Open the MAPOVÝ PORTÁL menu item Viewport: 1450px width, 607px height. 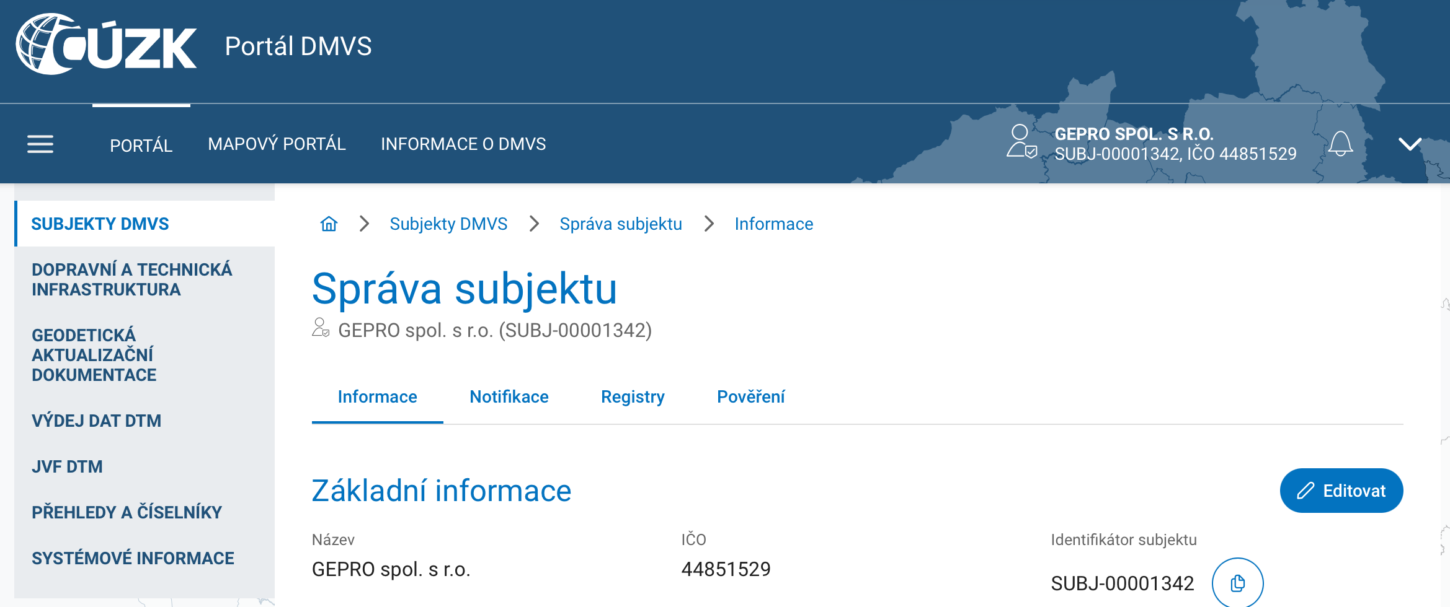(x=277, y=144)
